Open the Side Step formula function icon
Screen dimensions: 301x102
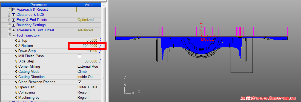pos(100,61)
